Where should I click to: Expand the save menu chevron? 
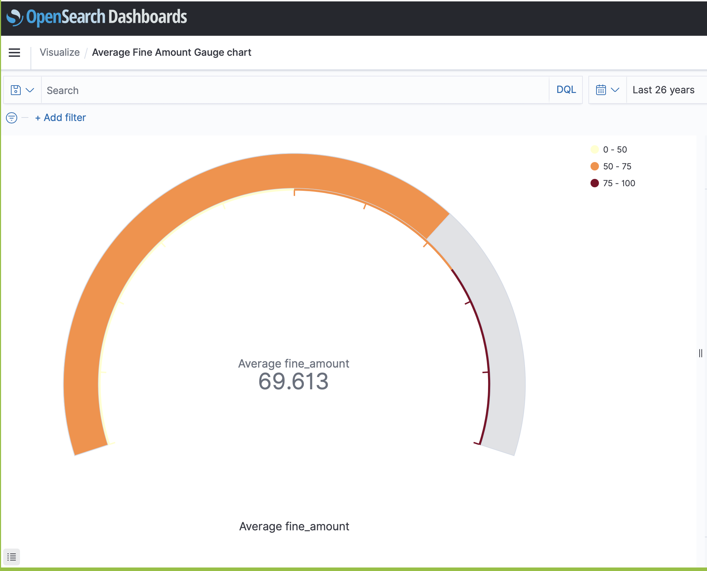coord(30,90)
